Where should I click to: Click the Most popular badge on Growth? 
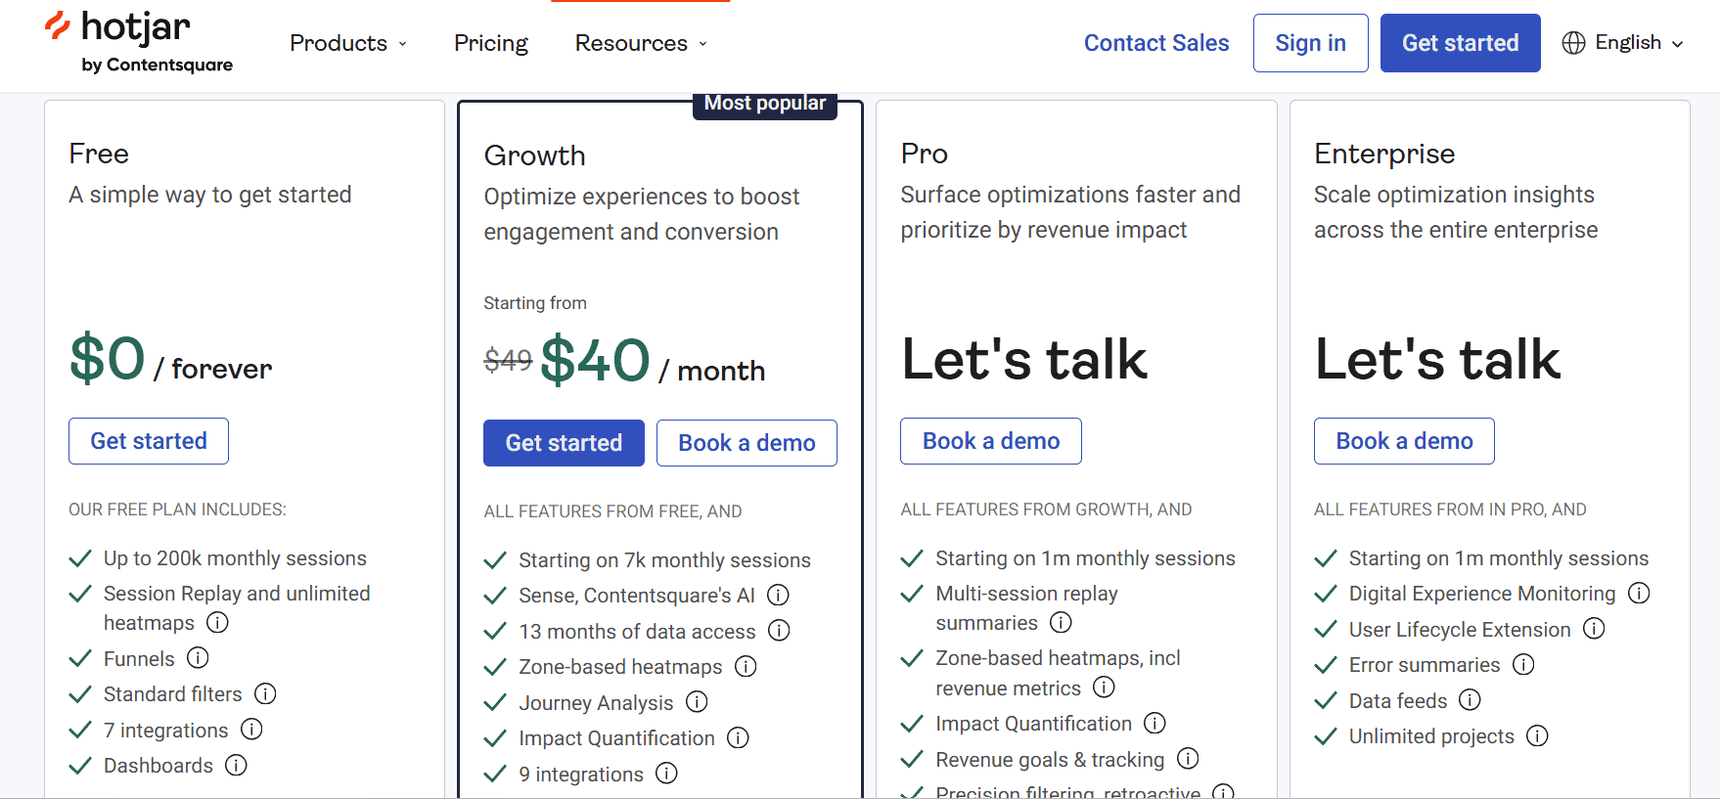[x=764, y=103]
